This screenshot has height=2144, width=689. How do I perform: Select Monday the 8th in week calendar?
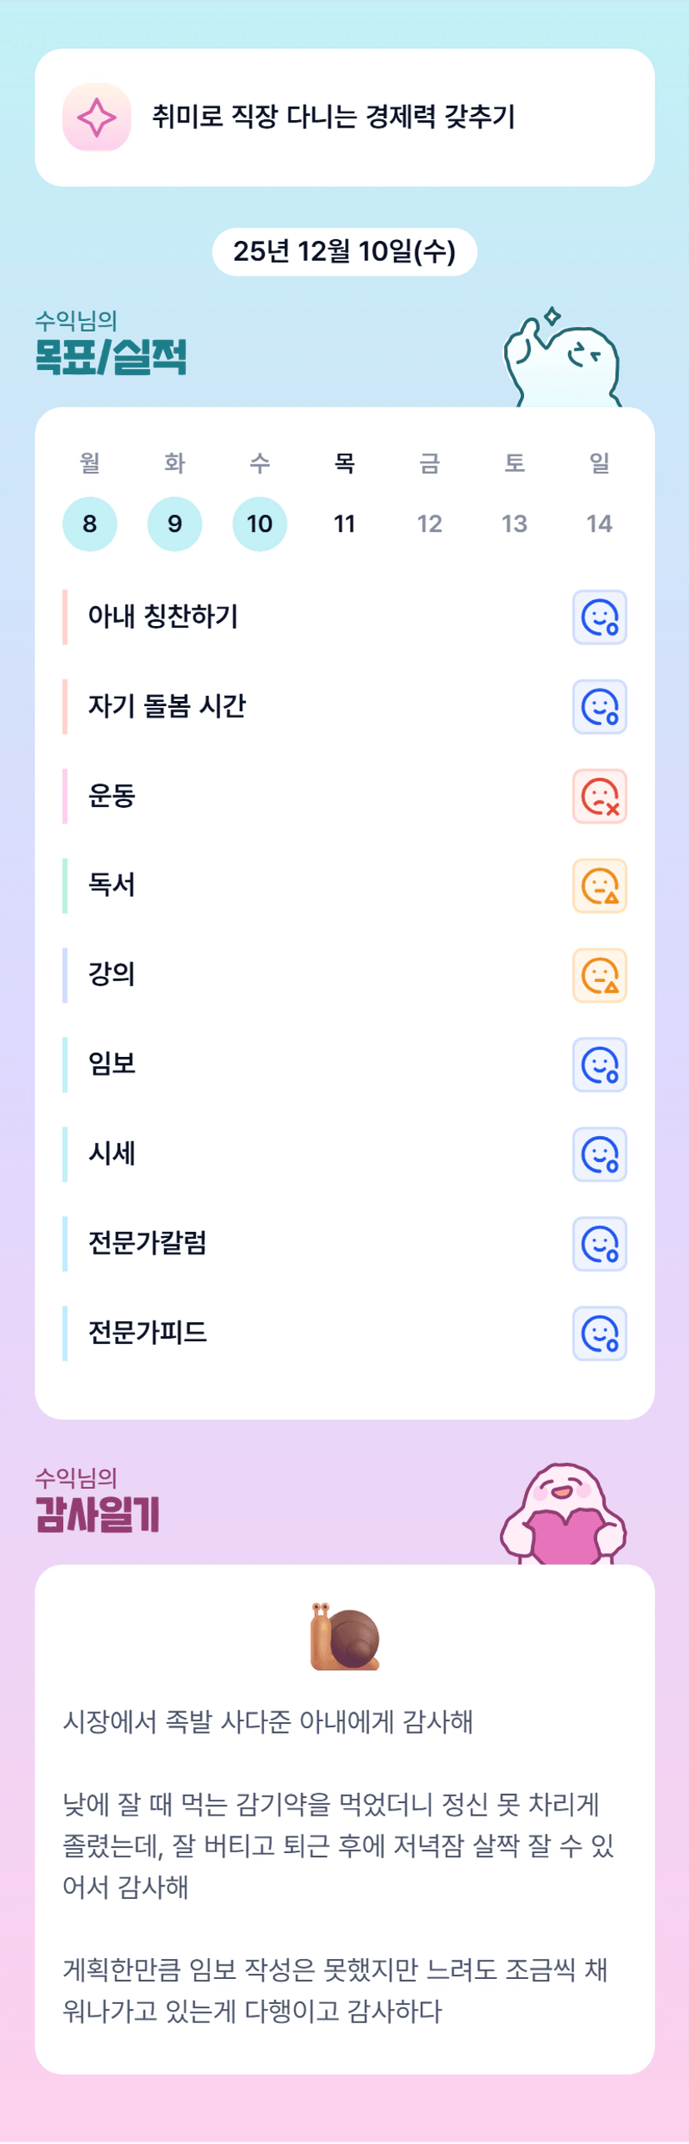tap(90, 523)
